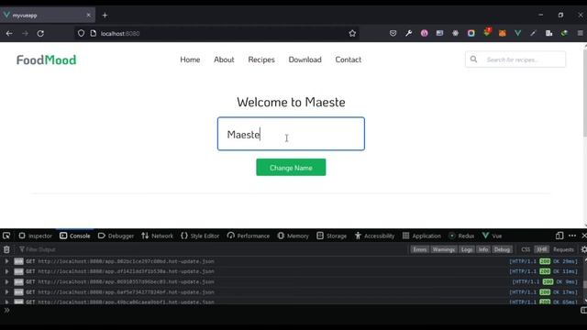Viewport: 587px width, 330px height.
Task: Close the myvueapp tab
Action: (88, 16)
